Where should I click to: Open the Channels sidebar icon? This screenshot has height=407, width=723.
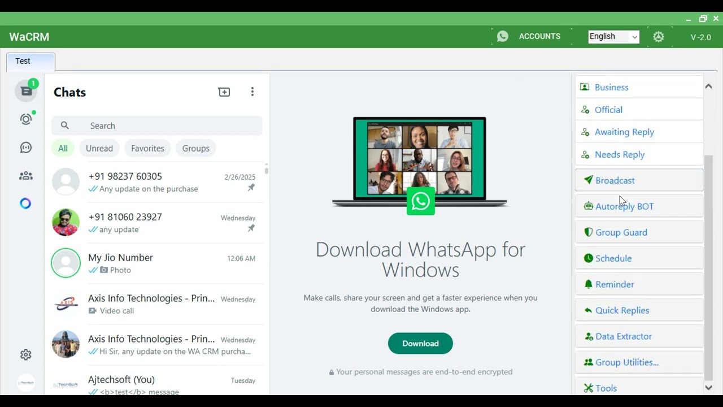tap(26, 148)
